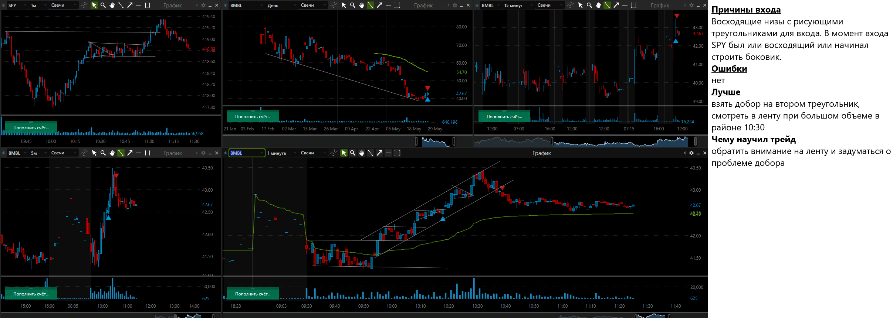Image resolution: width=893 pixels, height=318 pixels.
Task: Click back chevron in SPY panel header
Action: (197, 5)
